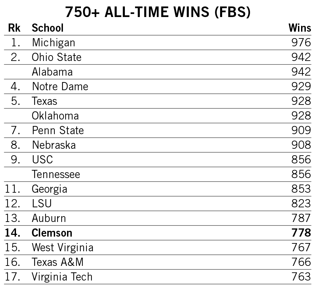
Task: Select the Rk column header
Action: (14, 28)
